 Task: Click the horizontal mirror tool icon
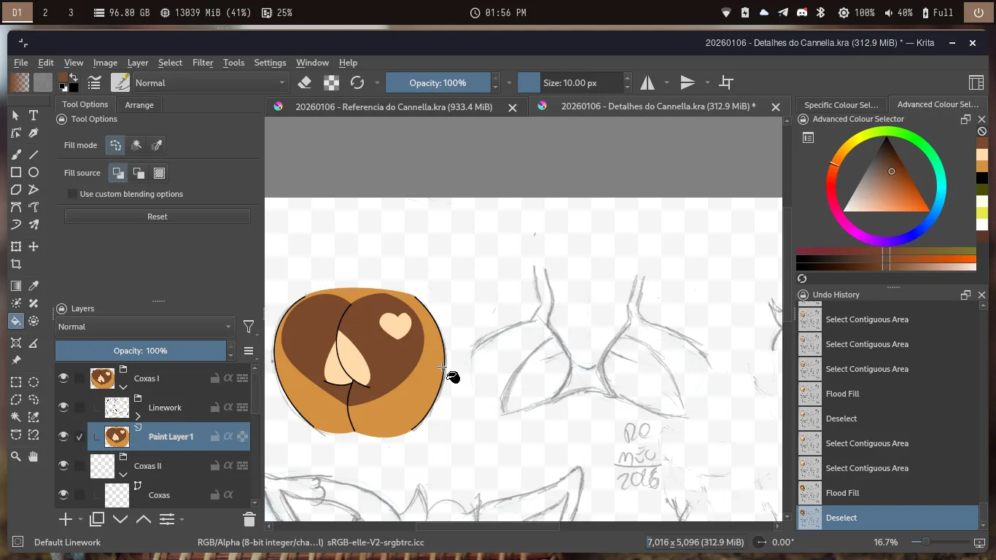(x=647, y=82)
